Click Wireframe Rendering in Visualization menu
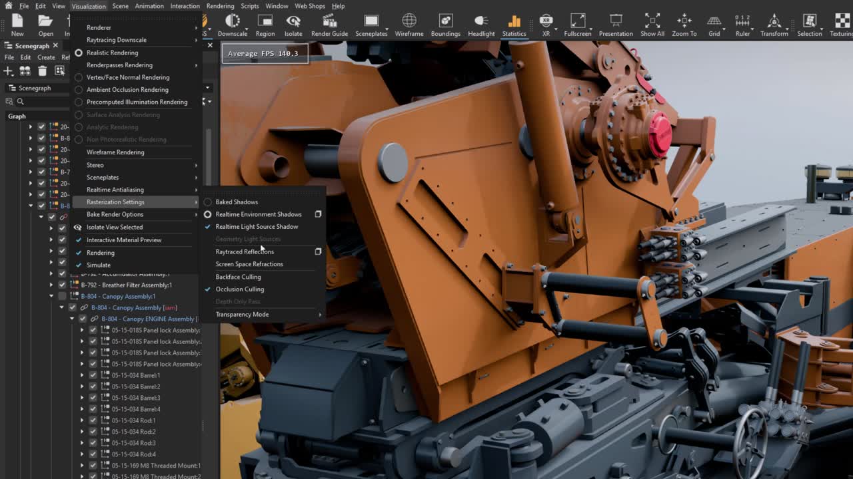 [115, 152]
